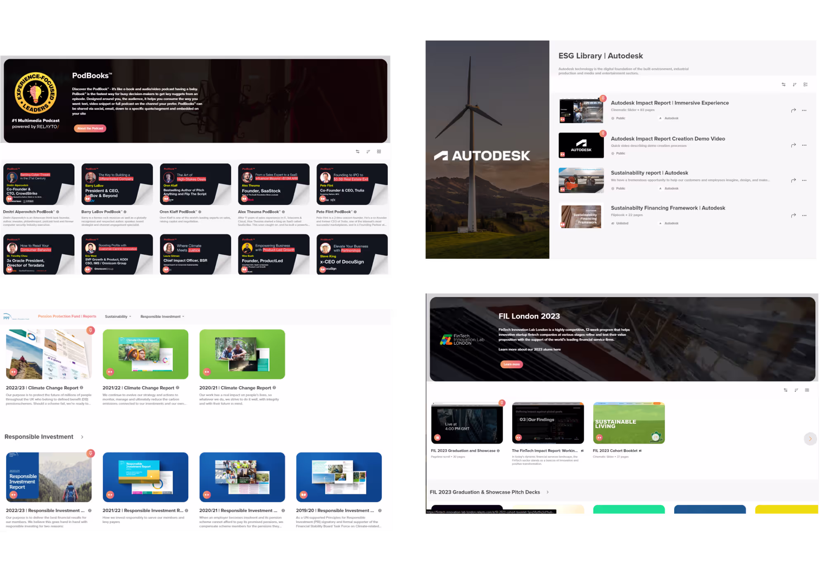Expand the Responsible Investment section chevron

point(82,437)
